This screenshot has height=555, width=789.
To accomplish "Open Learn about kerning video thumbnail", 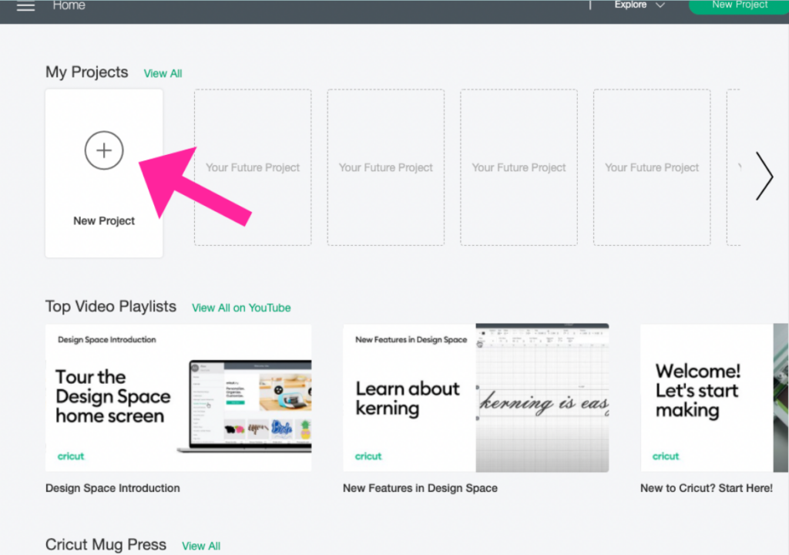I will 475,398.
